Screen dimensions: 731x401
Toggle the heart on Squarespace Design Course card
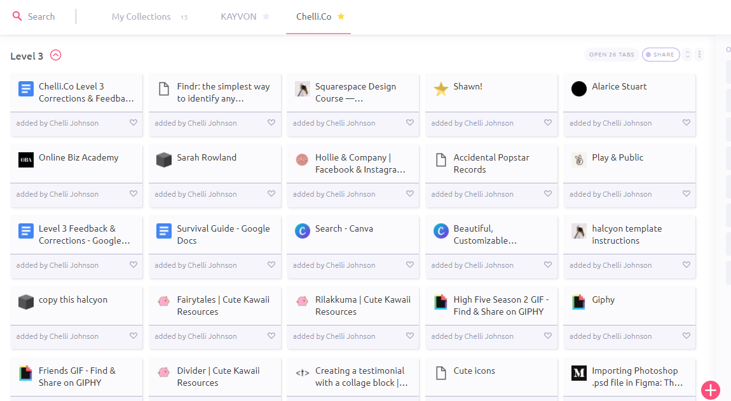(410, 123)
